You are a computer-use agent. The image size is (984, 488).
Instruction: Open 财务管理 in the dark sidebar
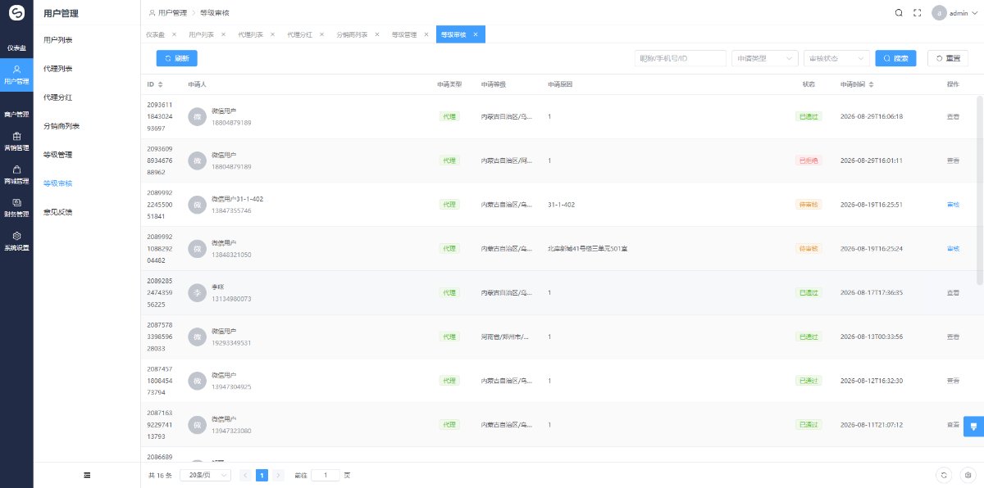coord(16,207)
